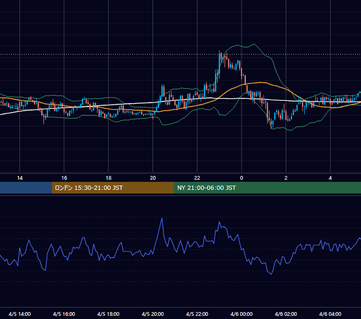Click the 0 hour label on the time axis

(x=242, y=178)
